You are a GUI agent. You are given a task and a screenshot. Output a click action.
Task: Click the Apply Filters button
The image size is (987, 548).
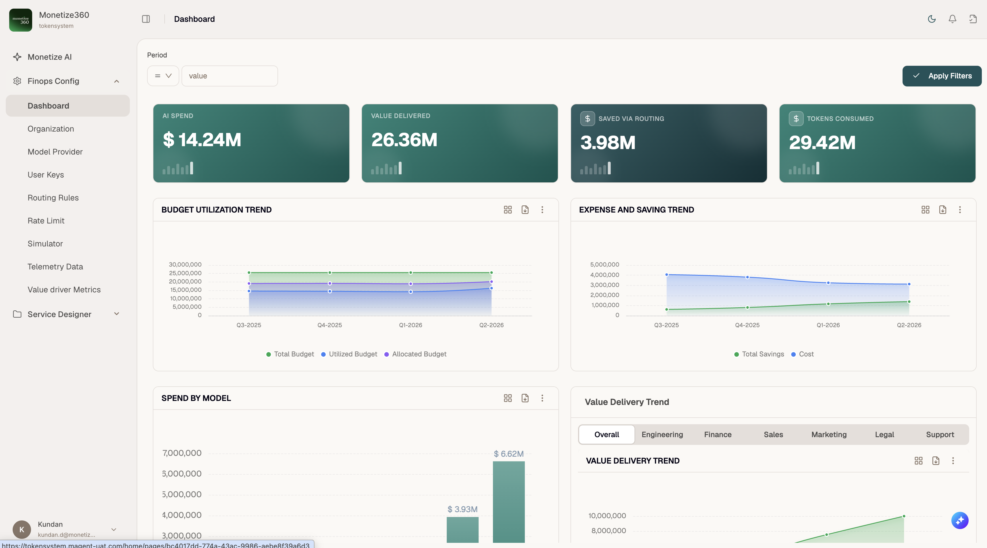click(942, 76)
